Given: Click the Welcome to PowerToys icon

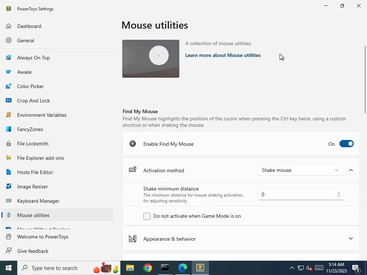Looking at the screenshot, I should click(9, 237).
